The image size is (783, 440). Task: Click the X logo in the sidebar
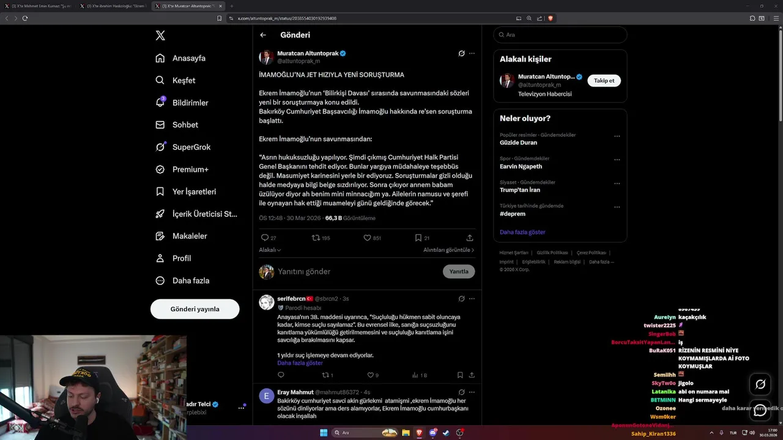160,35
